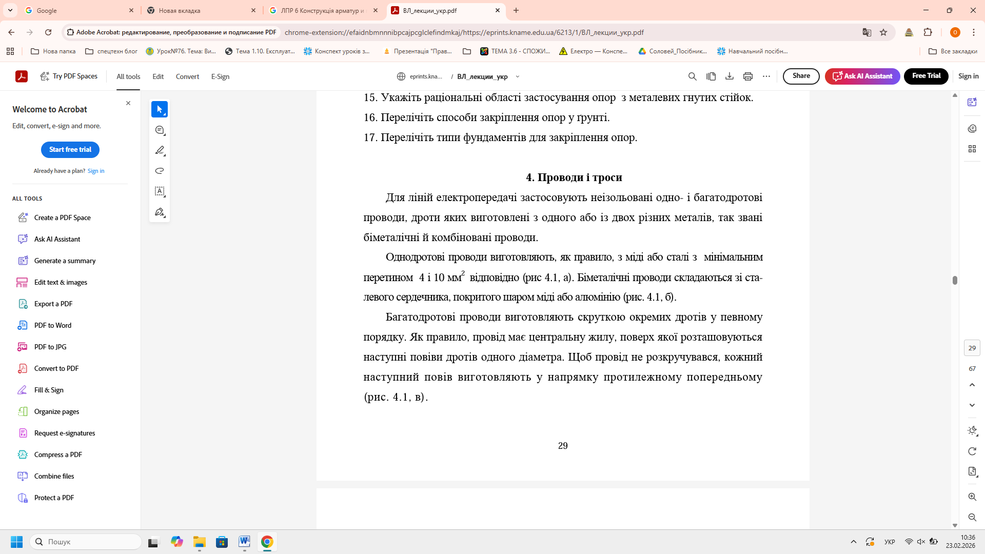Click Ask AI Assistant red button
The image size is (985, 554).
point(862,76)
